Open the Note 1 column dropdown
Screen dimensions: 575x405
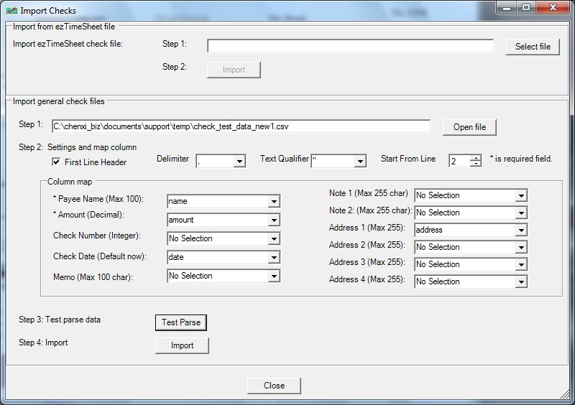tap(520, 195)
